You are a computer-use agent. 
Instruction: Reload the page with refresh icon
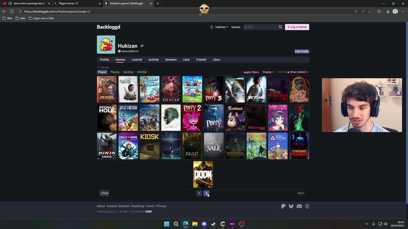[12, 11]
